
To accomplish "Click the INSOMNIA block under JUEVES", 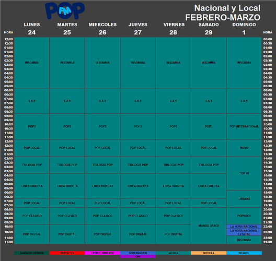I will pos(138,63).
